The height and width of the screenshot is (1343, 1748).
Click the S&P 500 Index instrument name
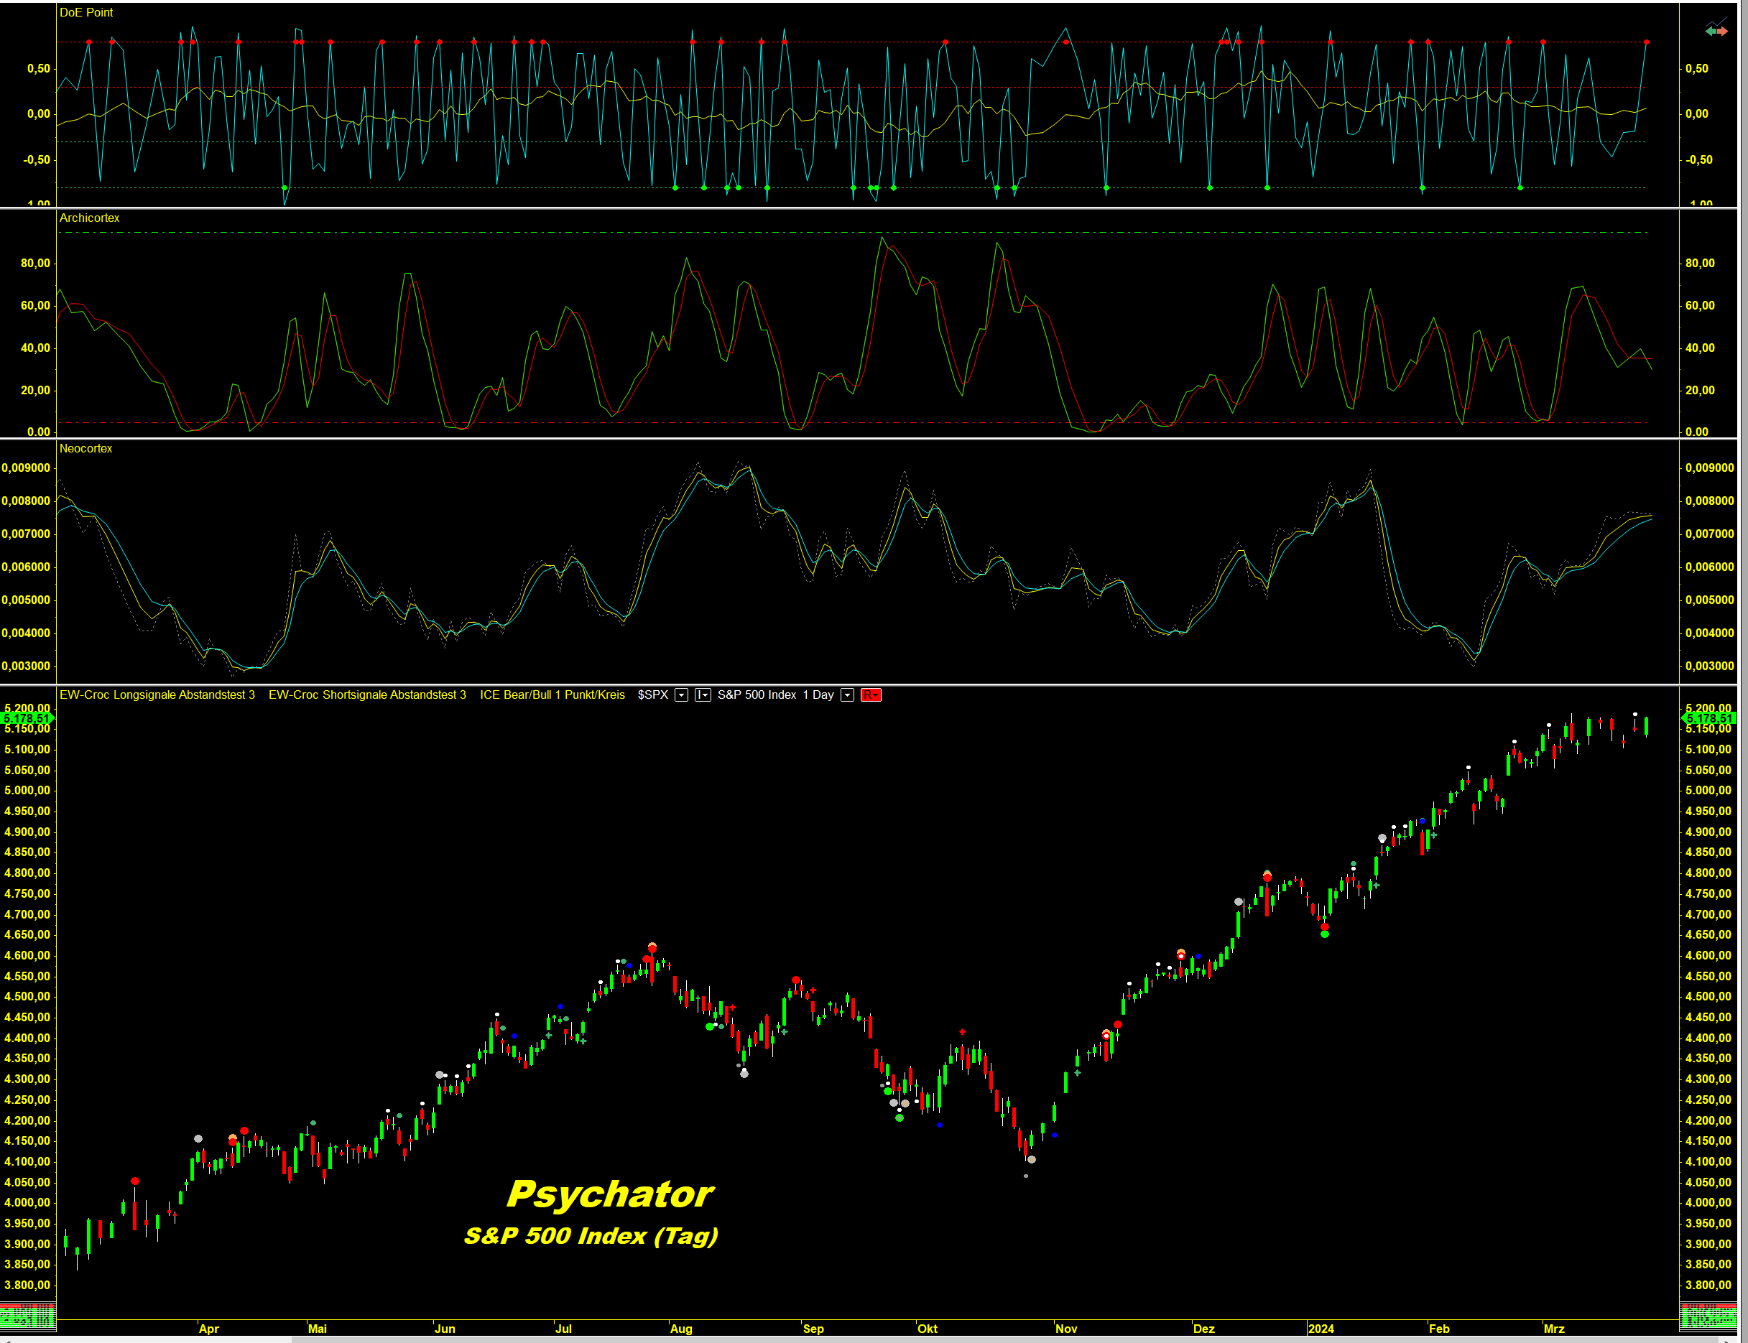(757, 695)
